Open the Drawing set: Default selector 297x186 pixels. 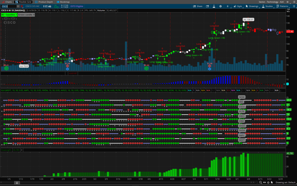285,182
